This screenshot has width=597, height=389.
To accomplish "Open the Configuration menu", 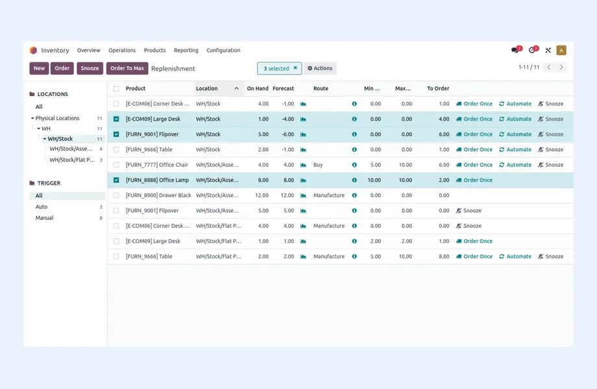I will (223, 50).
